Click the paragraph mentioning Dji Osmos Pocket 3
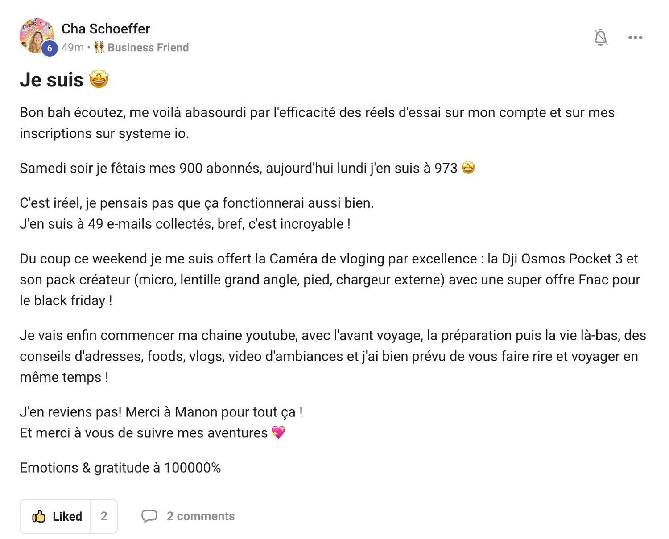The width and height of the screenshot is (669, 539). coord(329,280)
